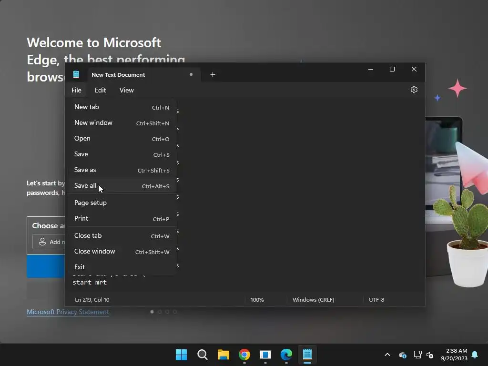Viewport: 488px width, 366px height.
Task: Open the network tray icon
Action: (417, 355)
